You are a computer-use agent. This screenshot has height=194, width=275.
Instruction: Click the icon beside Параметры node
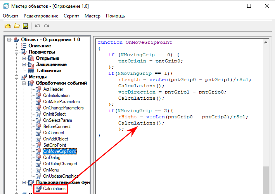tap(24, 52)
